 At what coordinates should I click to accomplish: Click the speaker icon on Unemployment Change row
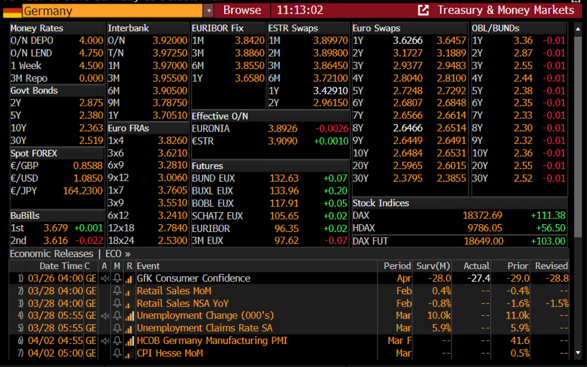pos(105,316)
